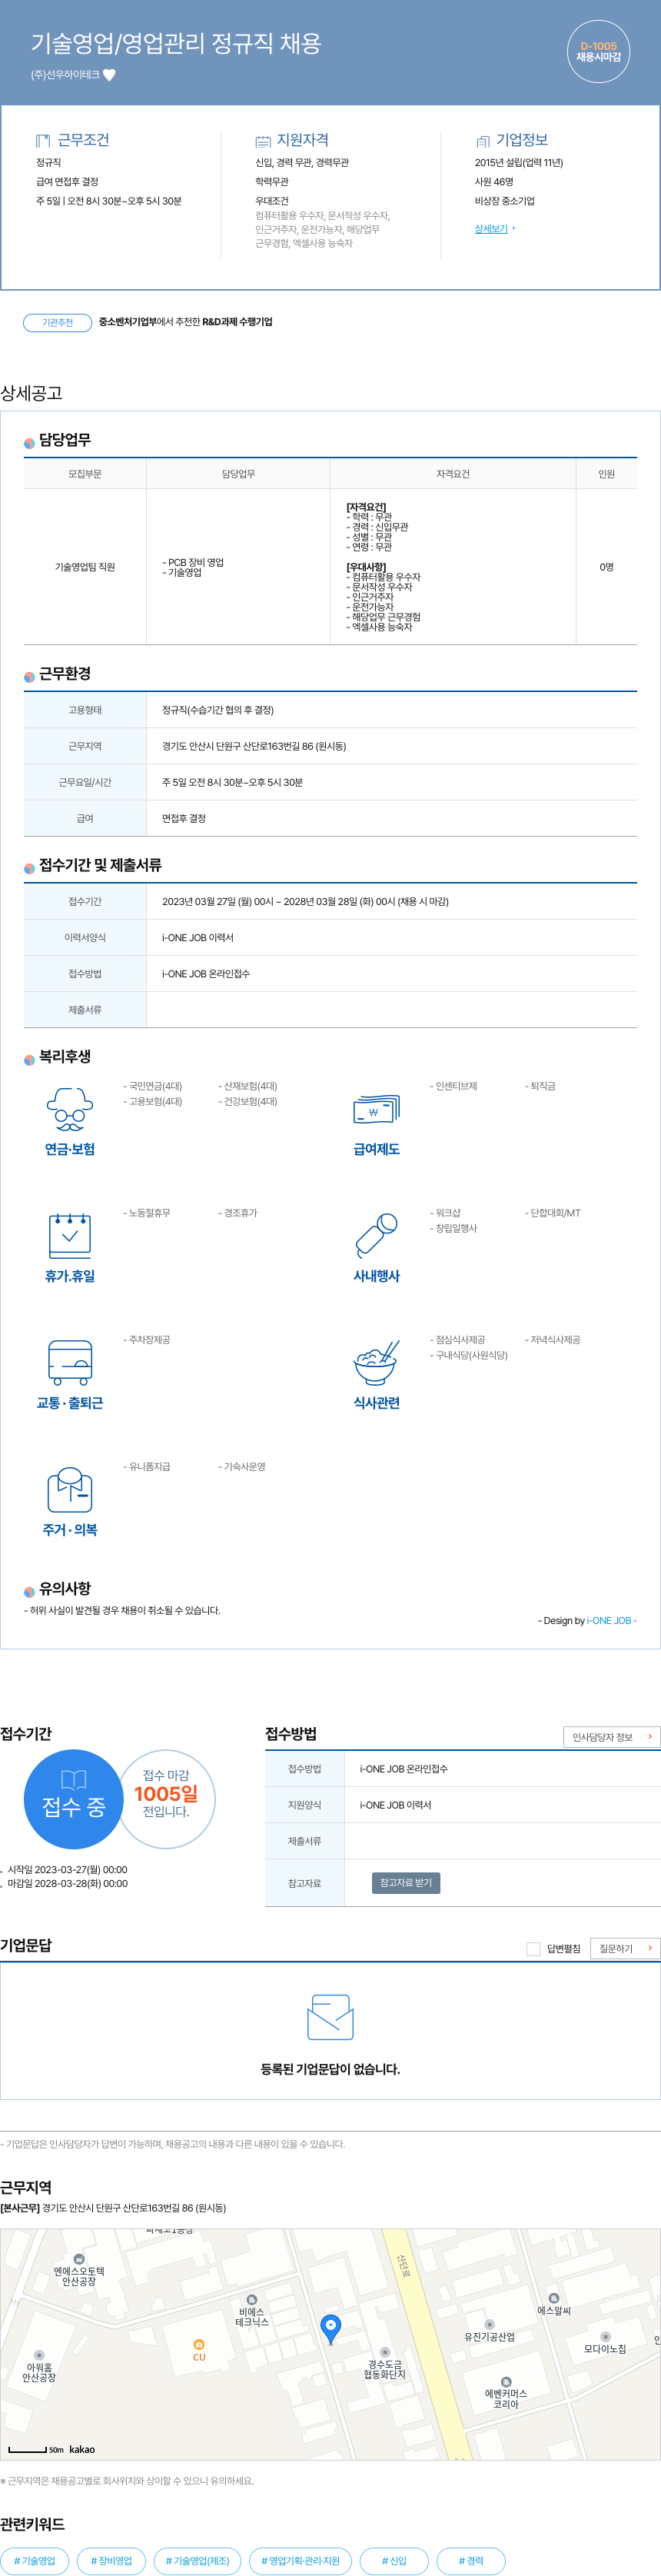Select the #기술영업 keyword tag
Screen dimensions: 661x2576
click(35, 2560)
